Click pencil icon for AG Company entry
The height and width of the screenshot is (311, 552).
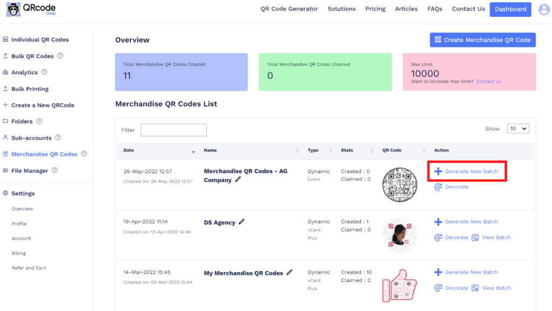(x=238, y=179)
